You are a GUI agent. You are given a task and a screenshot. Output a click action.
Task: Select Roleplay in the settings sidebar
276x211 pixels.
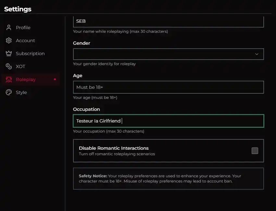(x=26, y=79)
